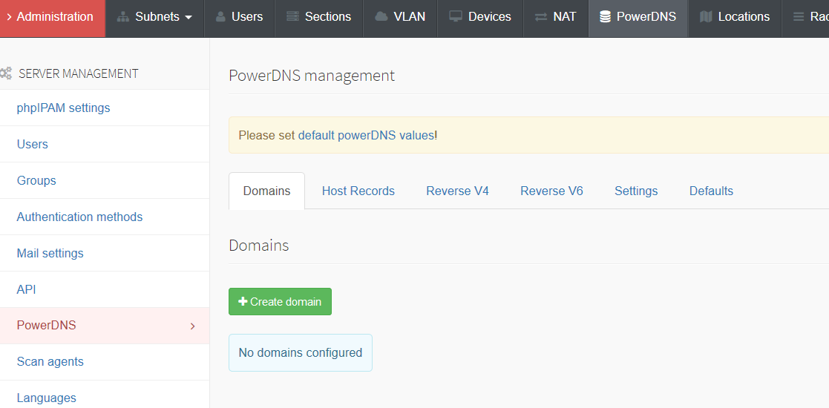This screenshot has height=408, width=829.
Task: Click the VLAN cloud icon
Action: (x=381, y=17)
